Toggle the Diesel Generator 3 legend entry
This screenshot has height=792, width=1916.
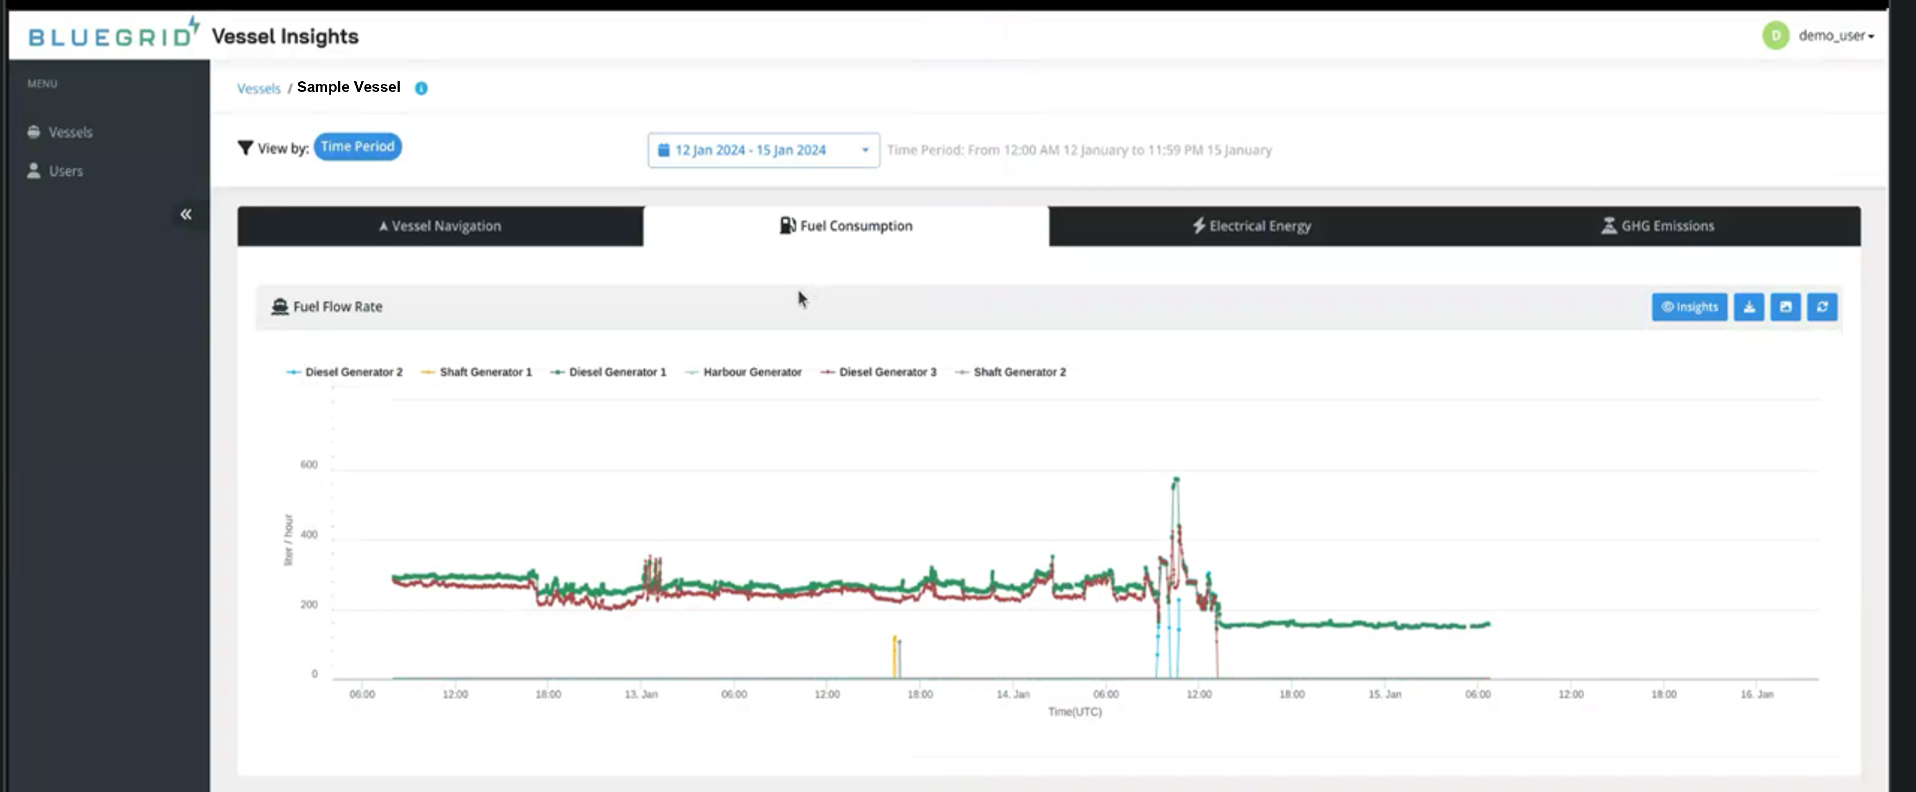pyautogui.click(x=878, y=372)
